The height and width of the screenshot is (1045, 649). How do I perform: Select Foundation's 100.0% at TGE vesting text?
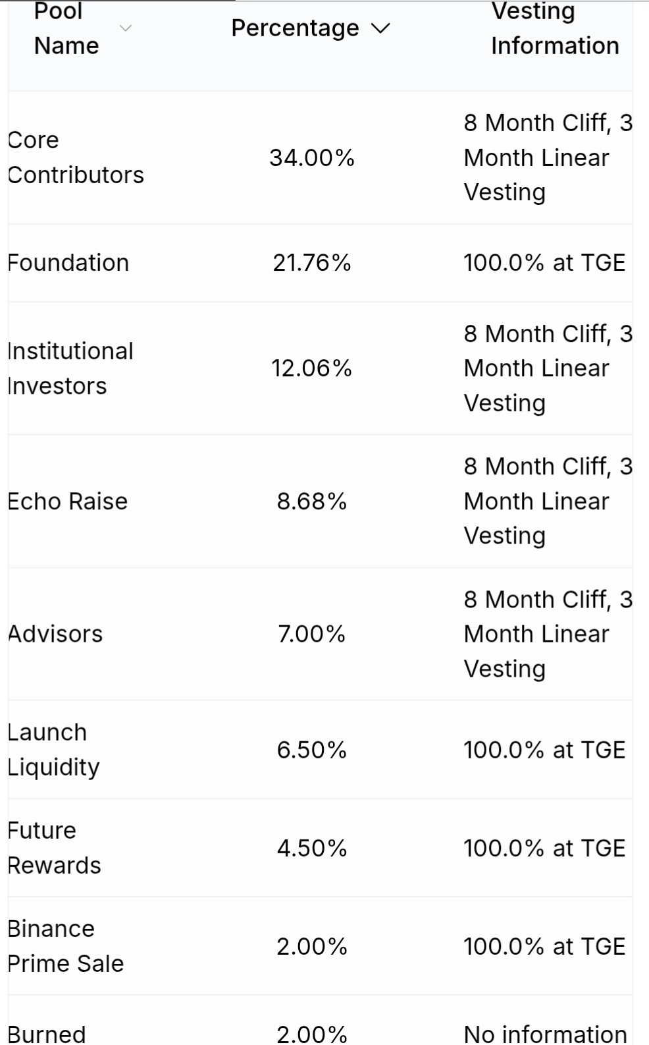point(544,263)
